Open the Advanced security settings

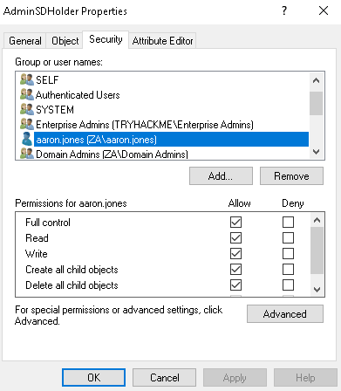coord(285,314)
